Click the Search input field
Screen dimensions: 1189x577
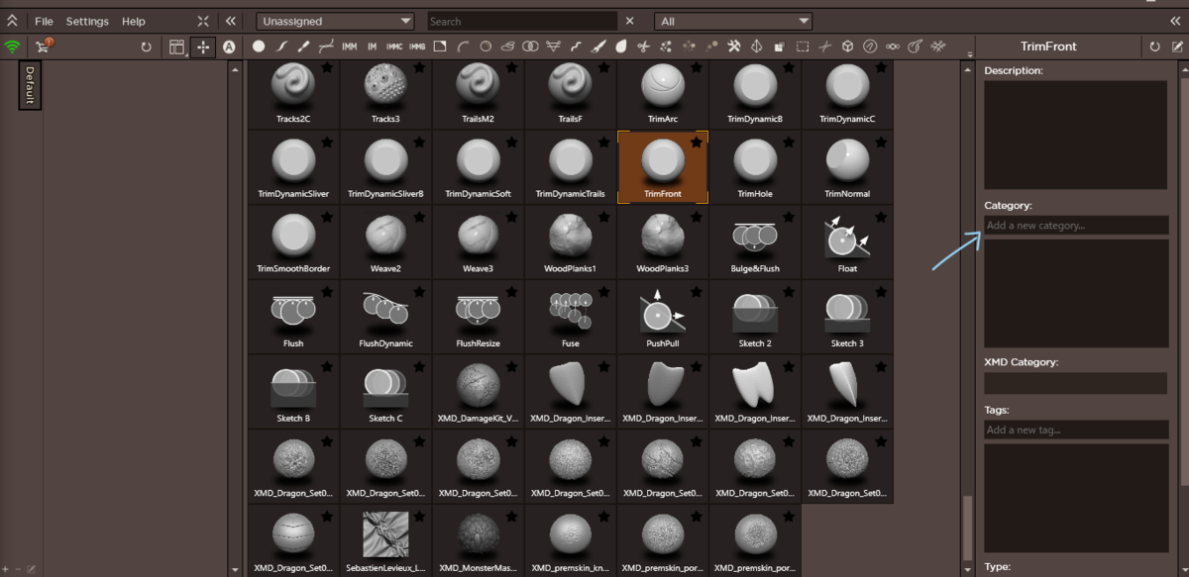[x=522, y=21]
